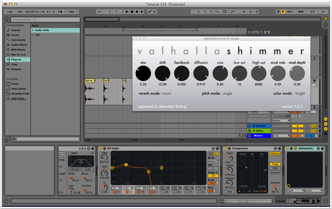The width and height of the screenshot is (332, 209).
Task: Click the ValhallaShimmer mix knob
Action: [x=143, y=73]
